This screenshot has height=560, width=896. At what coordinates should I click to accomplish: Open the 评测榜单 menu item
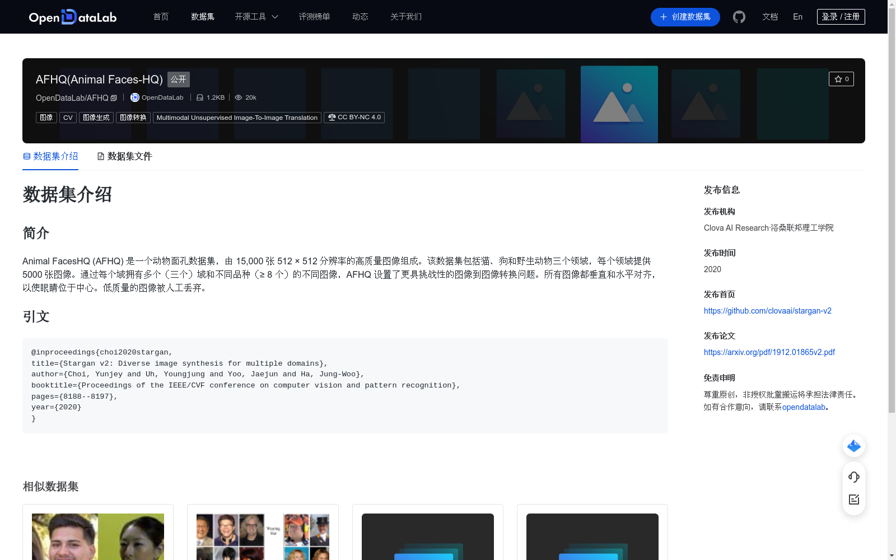click(314, 17)
